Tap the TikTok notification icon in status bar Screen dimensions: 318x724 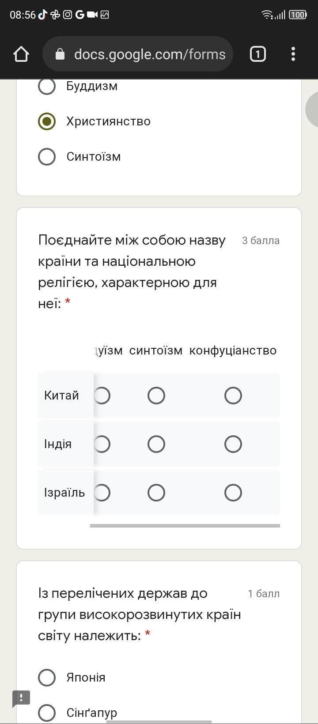point(43,15)
